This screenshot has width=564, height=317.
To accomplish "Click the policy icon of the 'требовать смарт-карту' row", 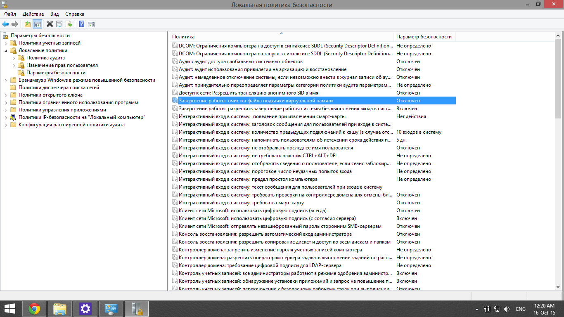I will pos(175,203).
